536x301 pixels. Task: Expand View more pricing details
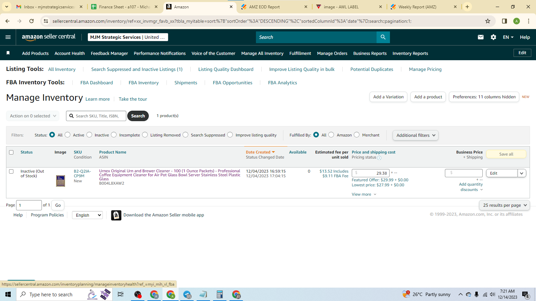click(364, 194)
